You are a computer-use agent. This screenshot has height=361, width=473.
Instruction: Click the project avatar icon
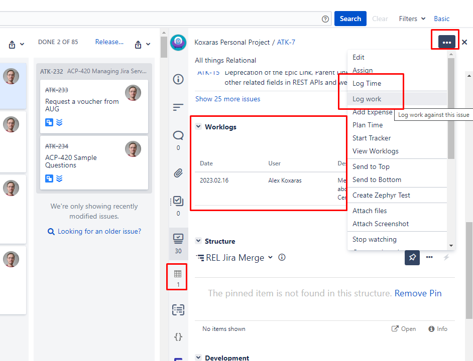click(x=178, y=43)
